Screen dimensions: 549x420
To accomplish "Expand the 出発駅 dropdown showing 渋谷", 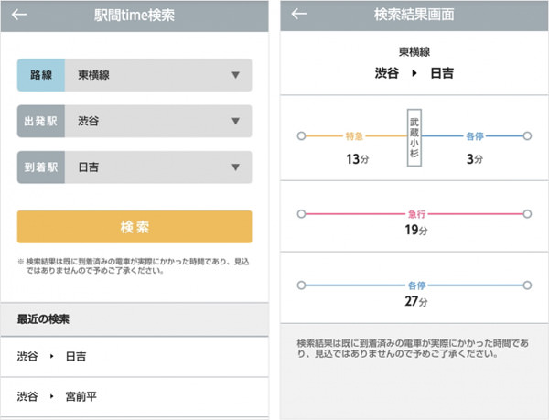I will click(157, 121).
